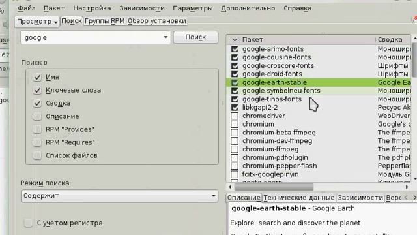Open the Параметры menu
Viewport: 417px width, 235px height.
point(193,8)
